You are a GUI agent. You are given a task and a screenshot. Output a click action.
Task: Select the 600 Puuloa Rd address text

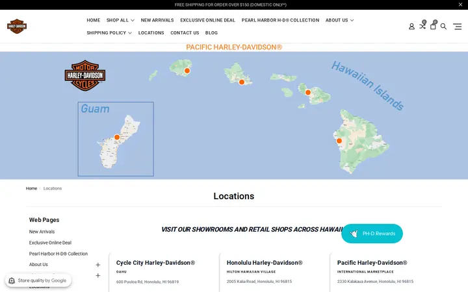point(148,282)
